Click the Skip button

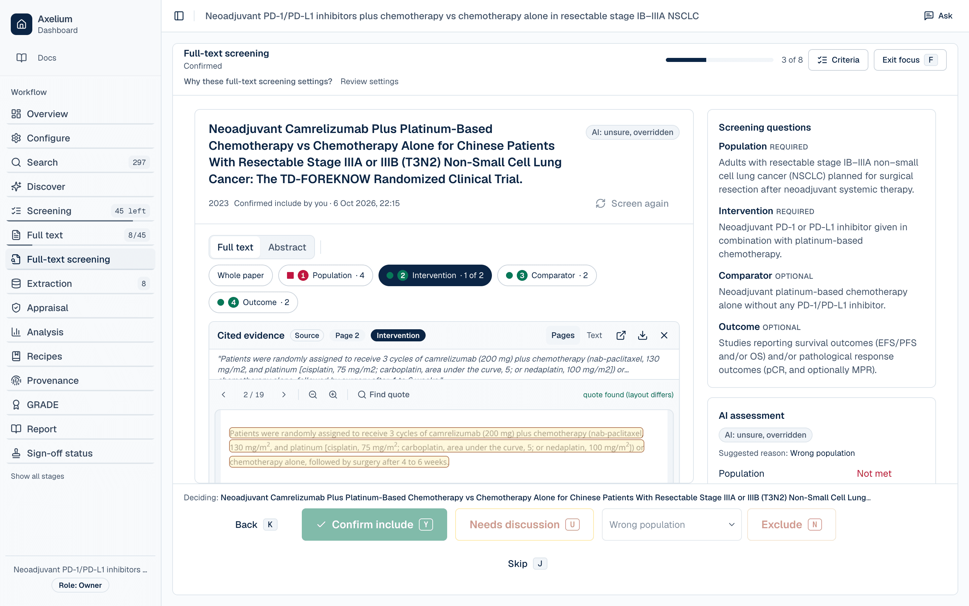tap(527, 564)
